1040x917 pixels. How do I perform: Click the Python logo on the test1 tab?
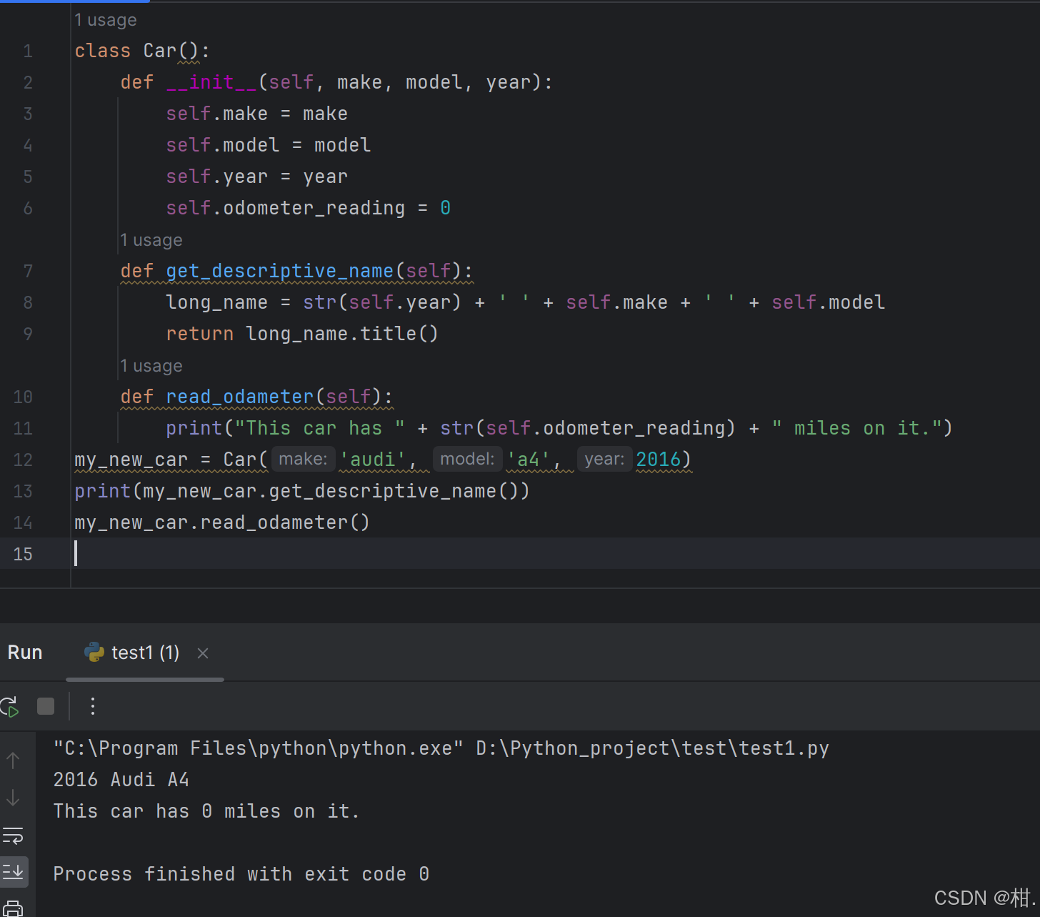click(94, 653)
